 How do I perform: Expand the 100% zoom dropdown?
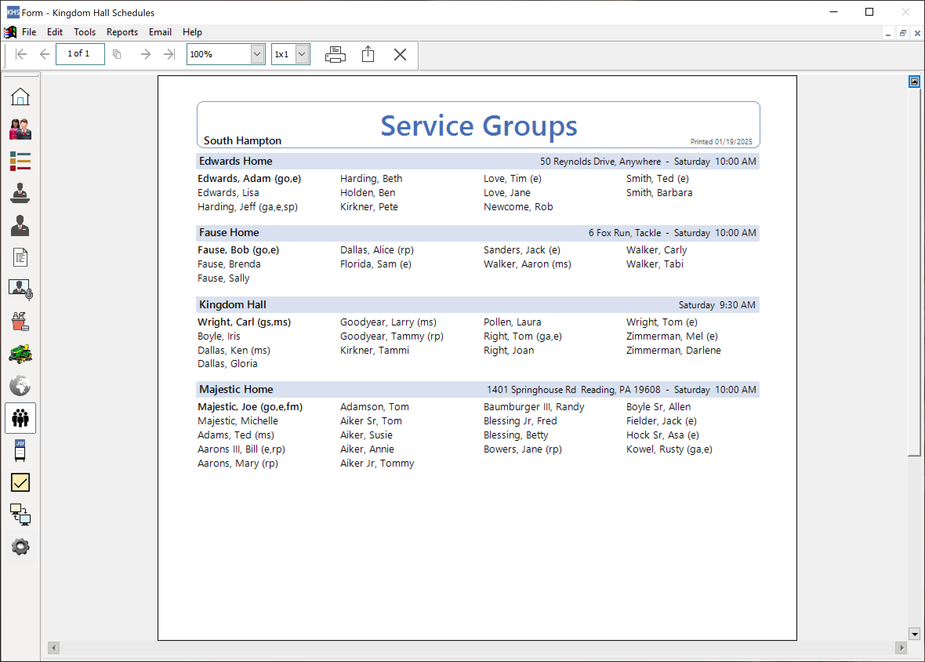[x=257, y=54]
